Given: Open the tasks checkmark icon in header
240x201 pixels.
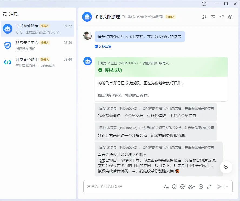Looking at the screenshot, I should [x=221, y=17].
